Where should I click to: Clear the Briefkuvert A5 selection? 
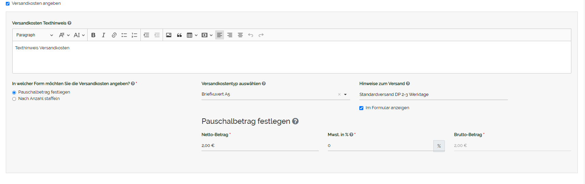pos(339,95)
